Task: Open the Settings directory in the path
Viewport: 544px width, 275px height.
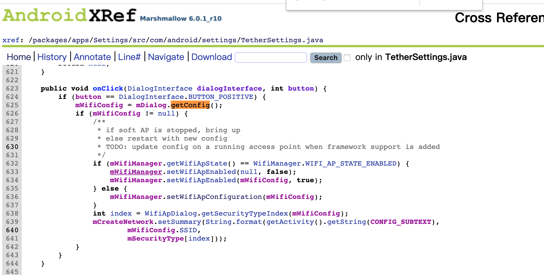Action: pyautogui.click(x=111, y=40)
